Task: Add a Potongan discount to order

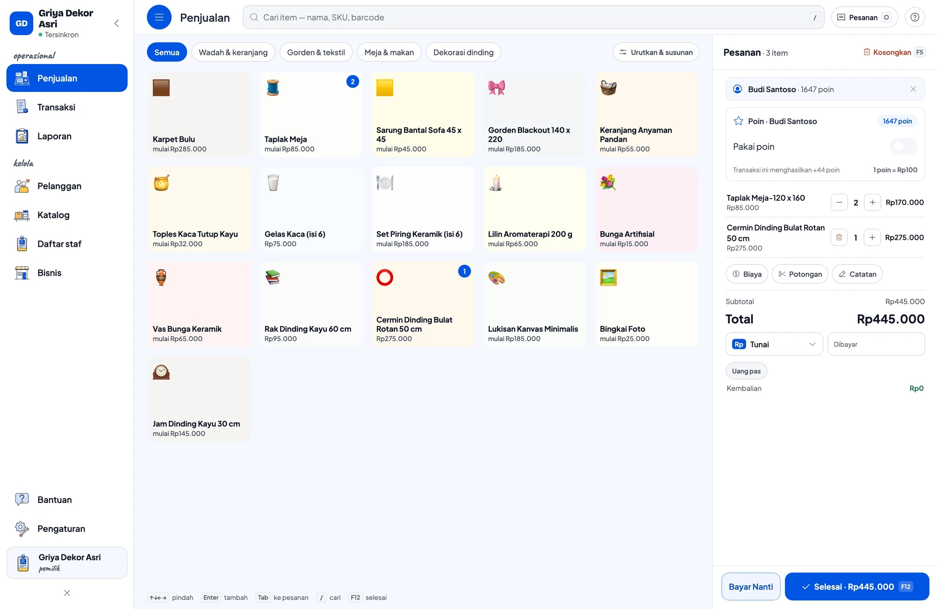Action: (x=800, y=274)
